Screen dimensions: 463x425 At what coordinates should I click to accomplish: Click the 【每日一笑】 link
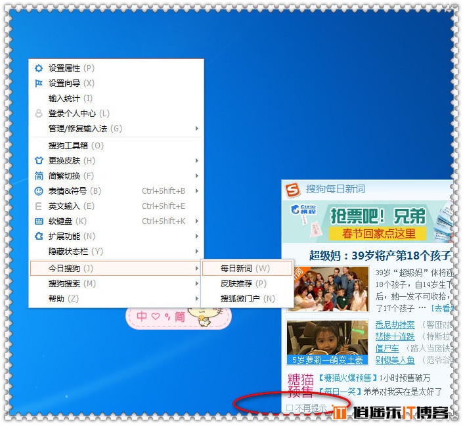pyautogui.click(x=340, y=391)
